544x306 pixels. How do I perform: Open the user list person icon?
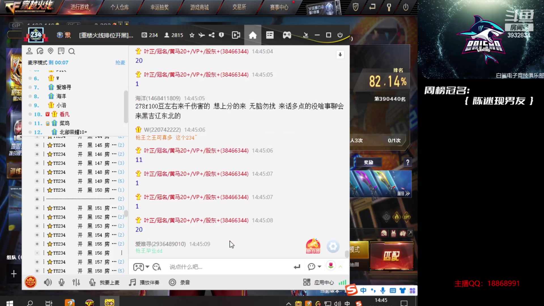[x=29, y=51]
